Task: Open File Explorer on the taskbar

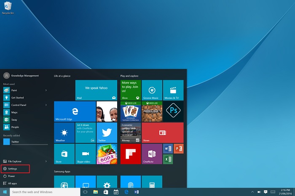Action: pyautogui.click(x=96, y=192)
